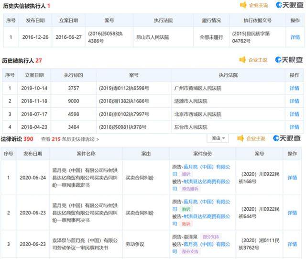Click 胜诉 tag in lawsuit row 2
The height and width of the screenshot is (259, 306).
186,209
